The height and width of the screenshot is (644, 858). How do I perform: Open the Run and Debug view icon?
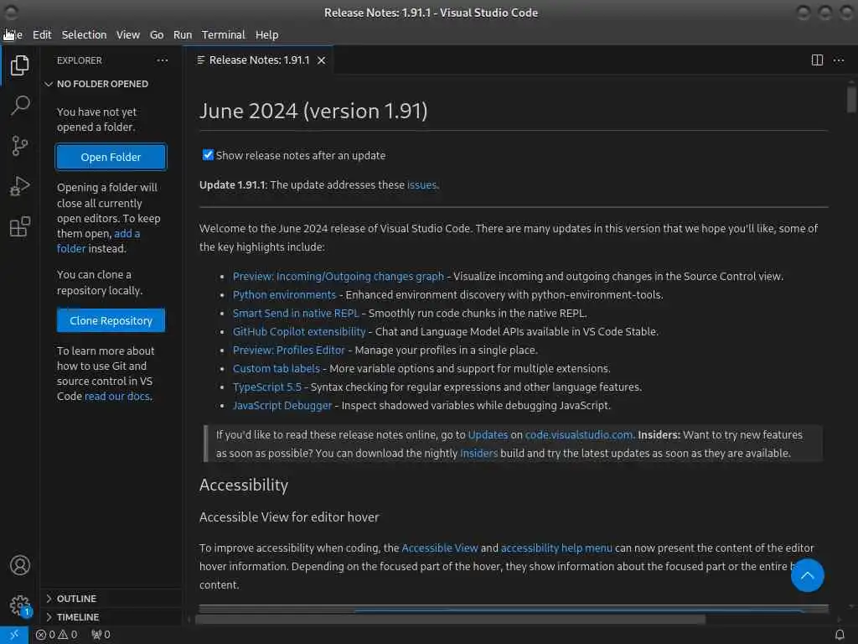coord(20,186)
